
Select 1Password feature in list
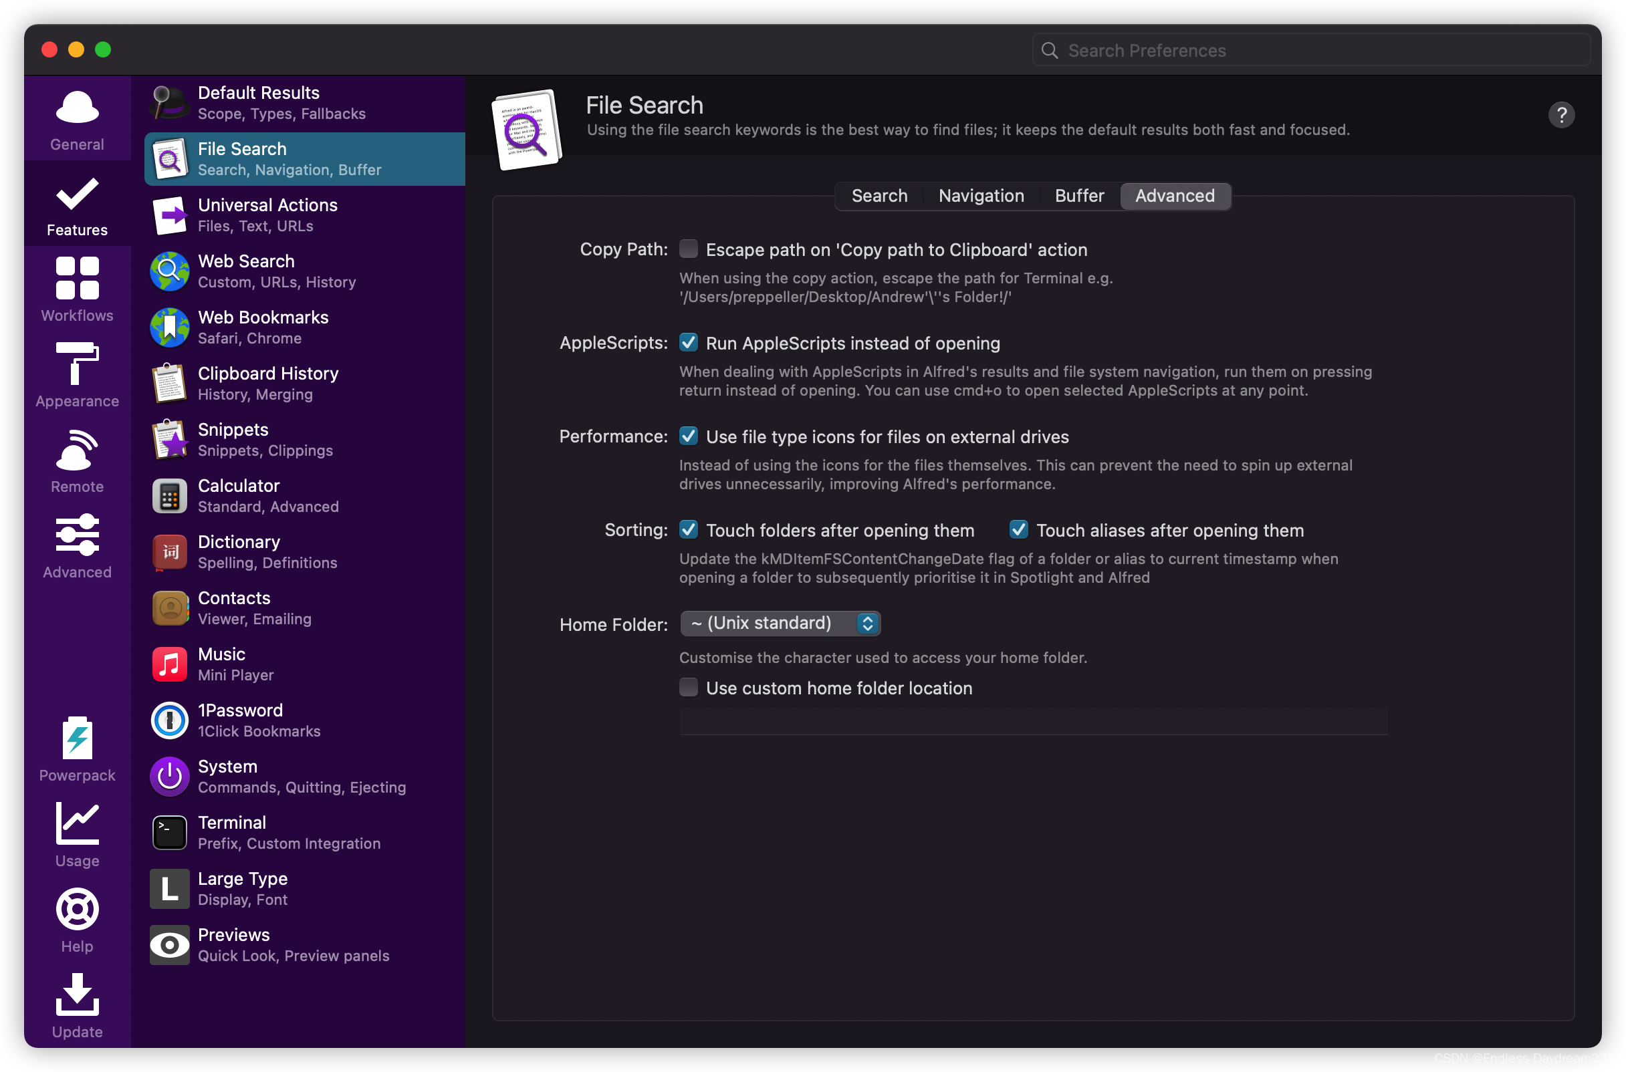coord(241,720)
